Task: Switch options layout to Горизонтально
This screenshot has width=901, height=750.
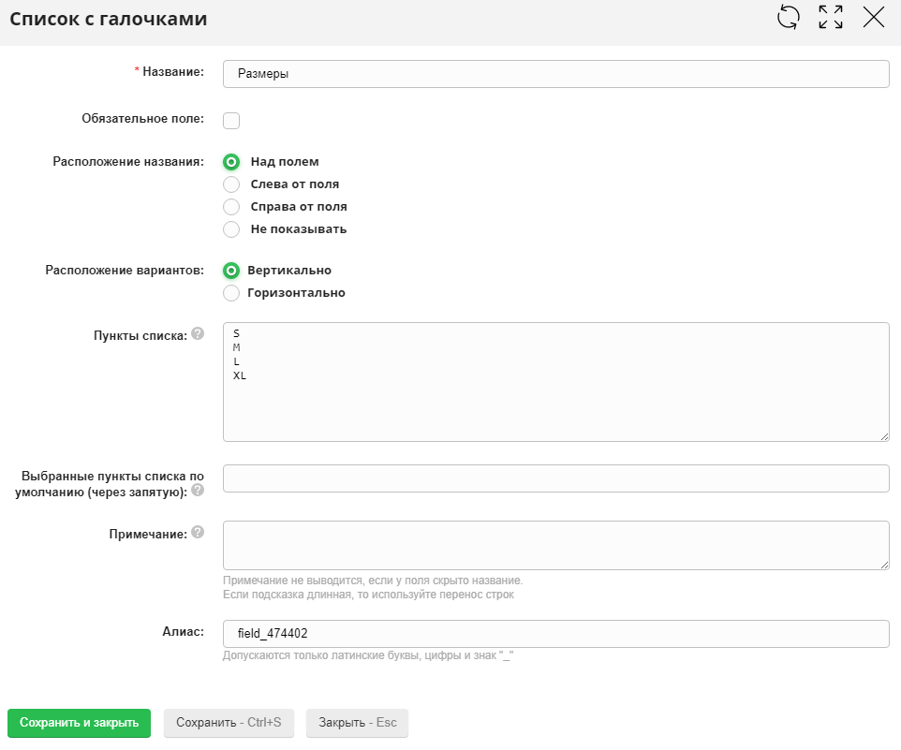Action: [x=231, y=293]
